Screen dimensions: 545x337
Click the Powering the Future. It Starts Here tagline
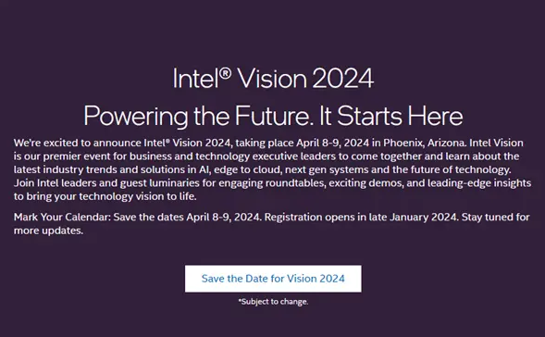pyautogui.click(x=273, y=116)
